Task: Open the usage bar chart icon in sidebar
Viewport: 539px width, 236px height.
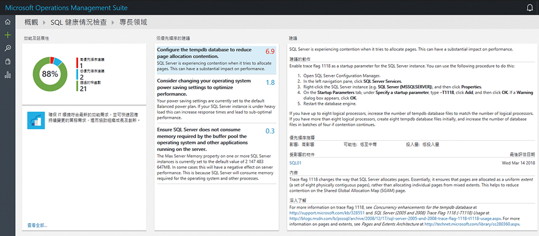Action: pos(8,75)
